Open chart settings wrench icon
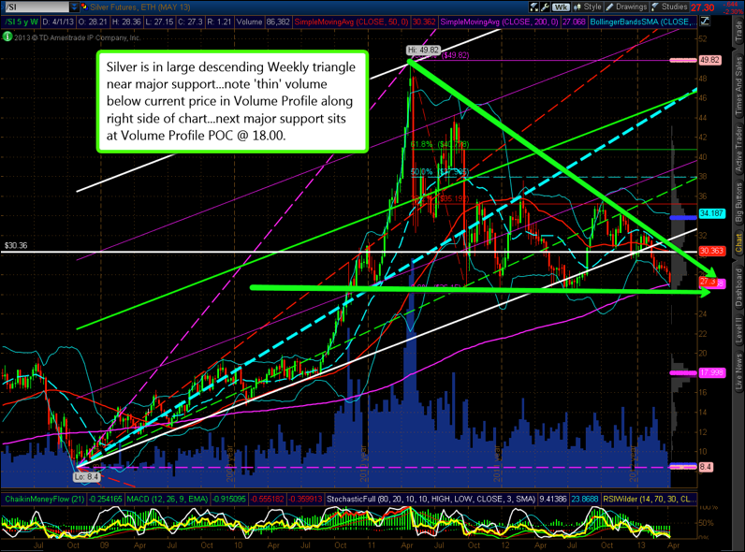 545,7
